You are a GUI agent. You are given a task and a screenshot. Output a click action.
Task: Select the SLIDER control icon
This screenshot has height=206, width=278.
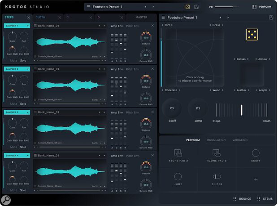click(x=217, y=177)
